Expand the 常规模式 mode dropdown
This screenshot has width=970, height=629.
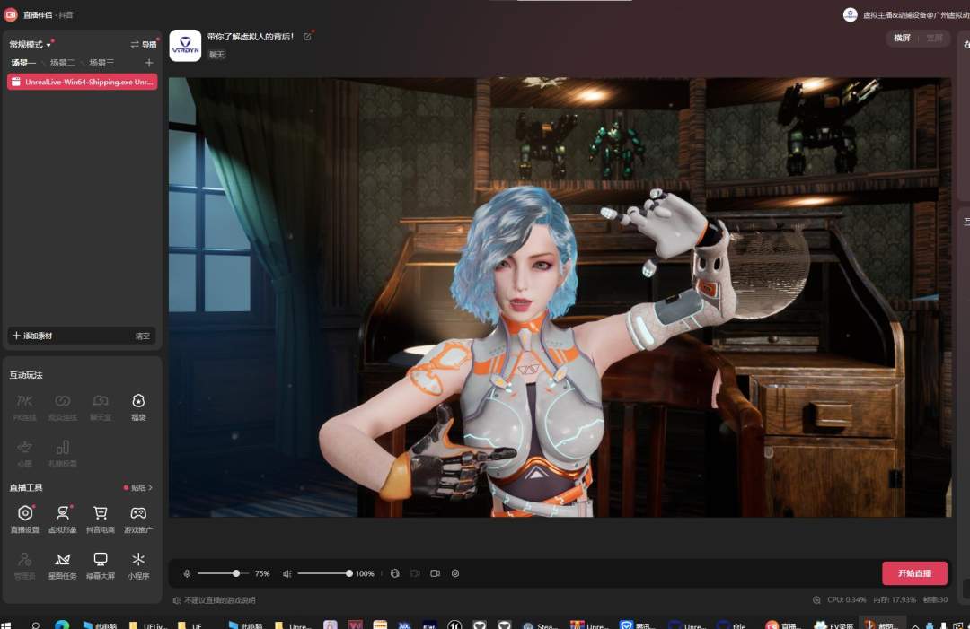(x=30, y=45)
